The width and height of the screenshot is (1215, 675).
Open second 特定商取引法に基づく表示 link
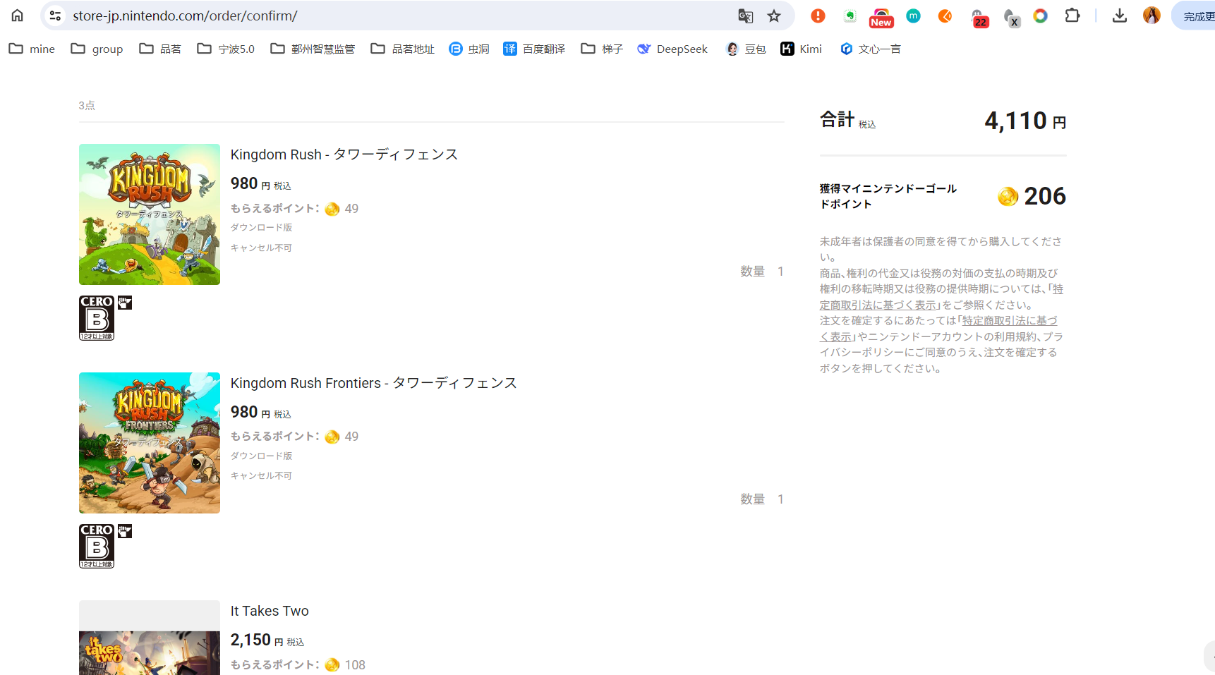coord(938,329)
